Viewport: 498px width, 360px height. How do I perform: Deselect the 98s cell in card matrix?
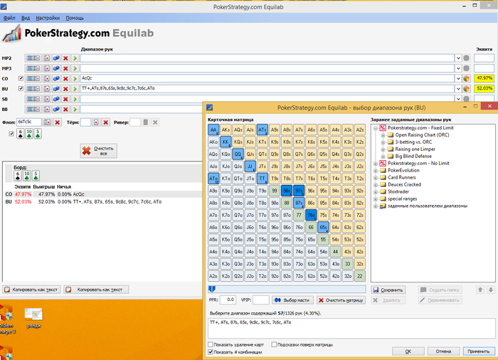(x=287, y=191)
